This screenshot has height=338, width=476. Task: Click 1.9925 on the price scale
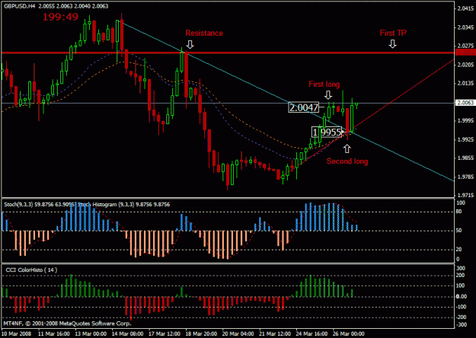point(465,140)
